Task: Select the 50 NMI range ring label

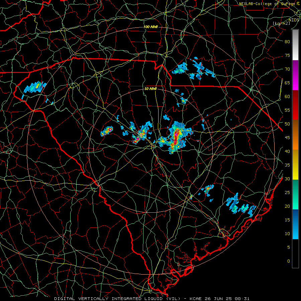Action: click(150, 89)
